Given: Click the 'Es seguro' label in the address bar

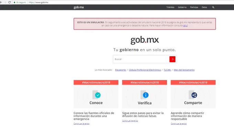Looking at the screenshot, I should click(x=21, y=2).
